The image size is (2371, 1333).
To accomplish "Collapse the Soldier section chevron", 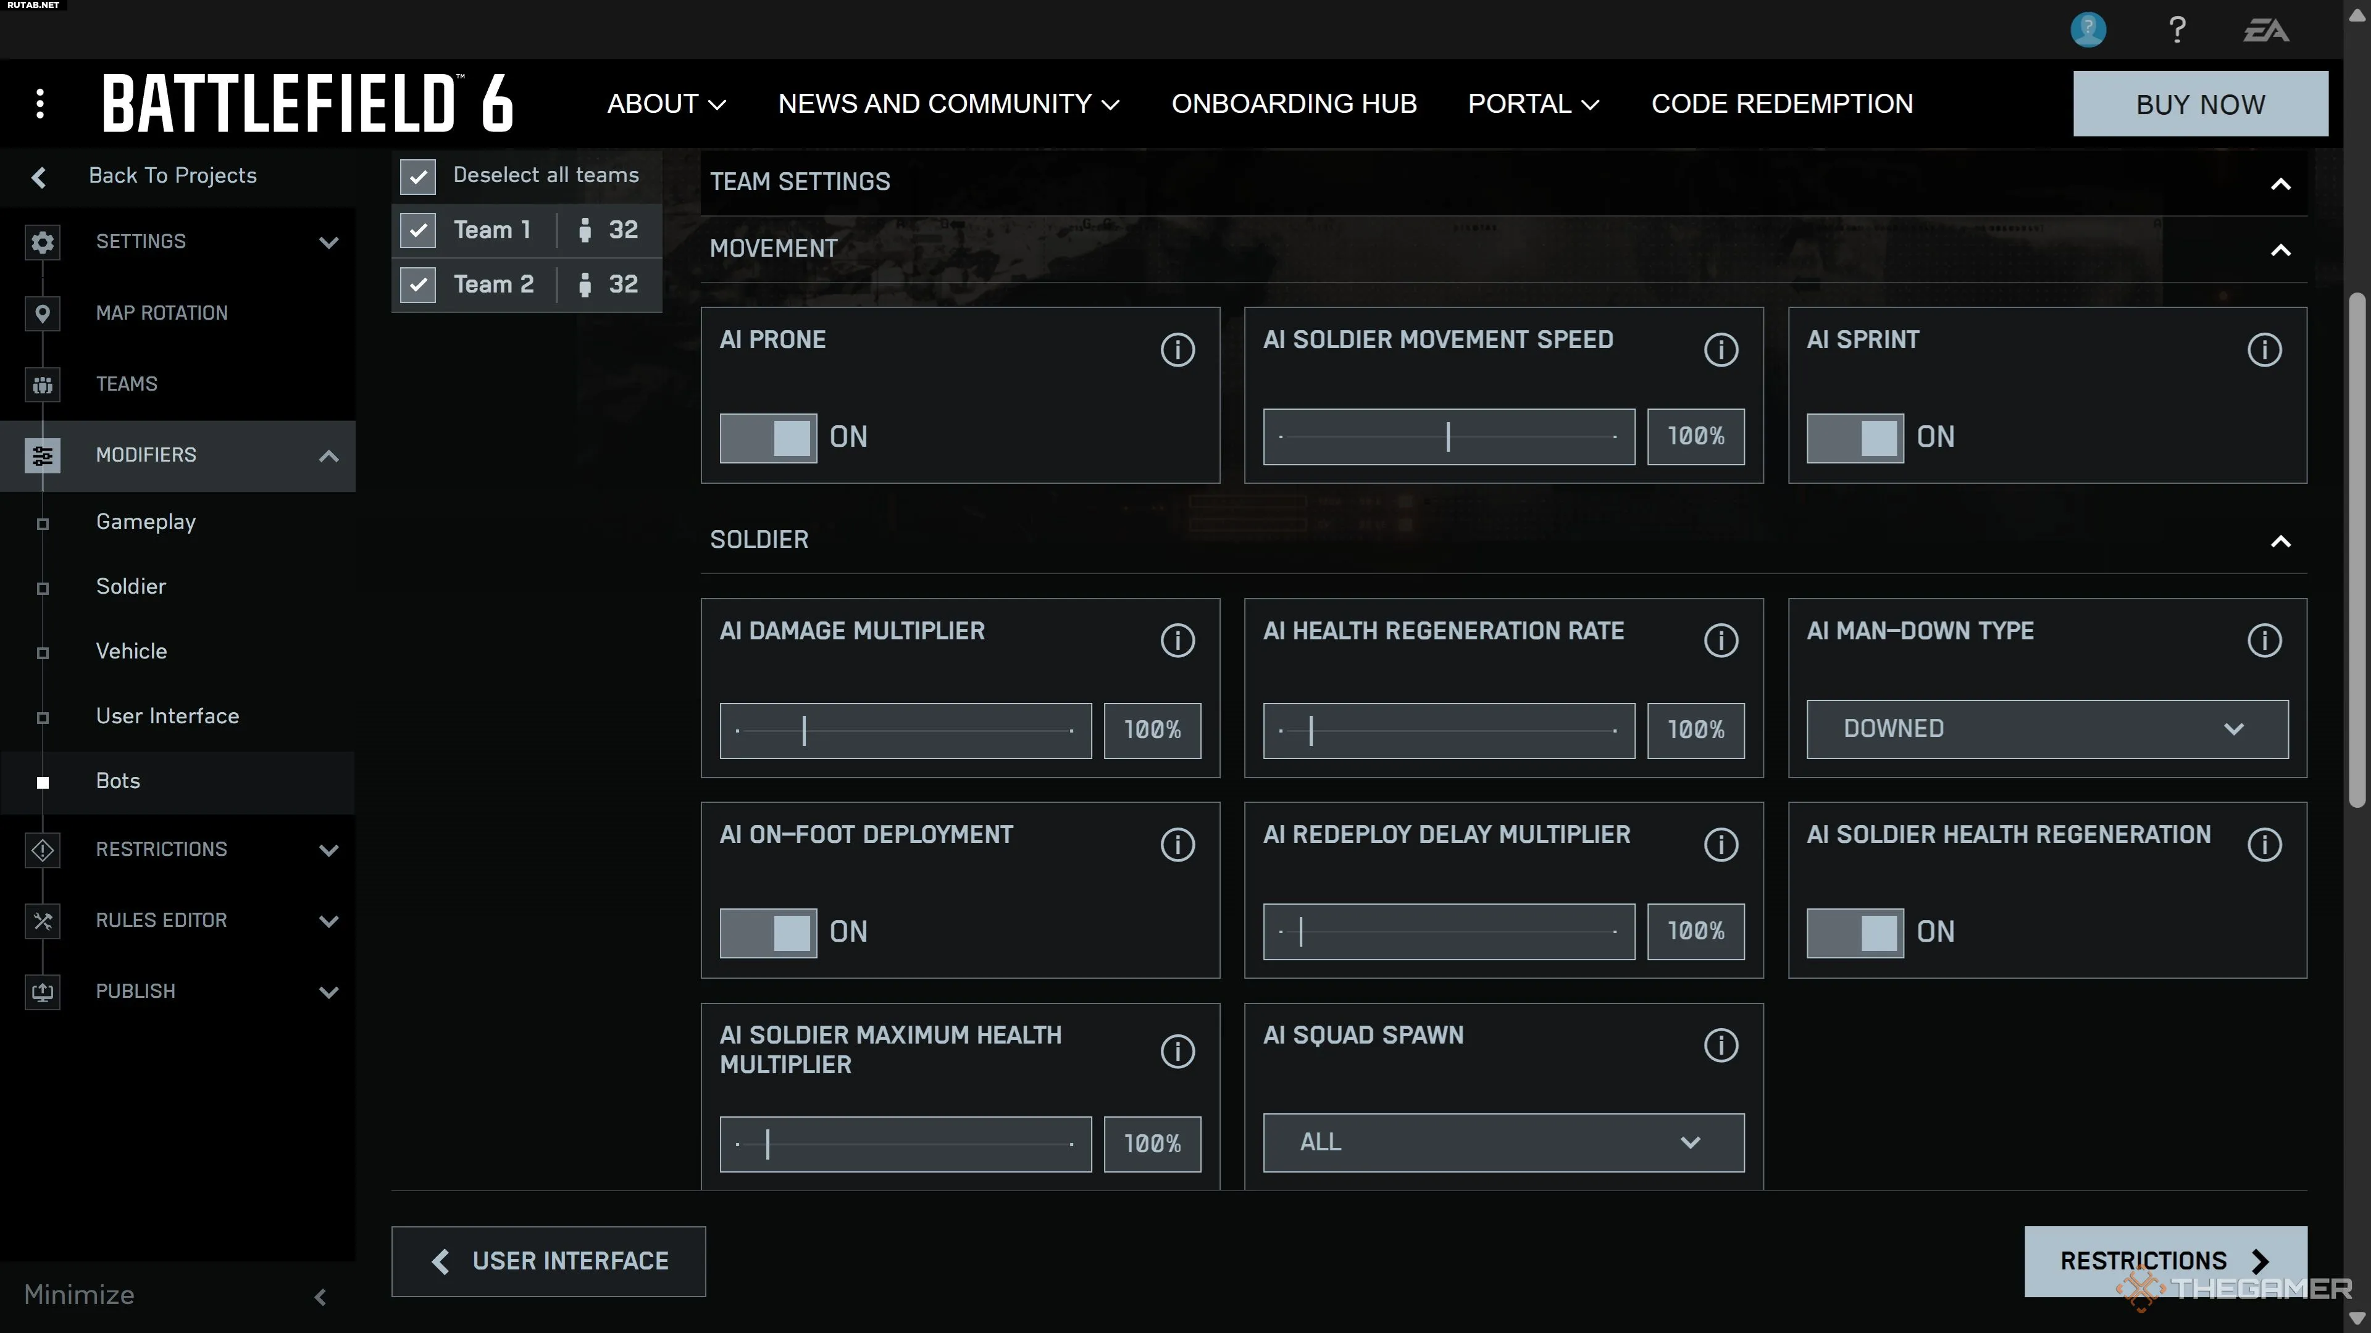I will 2280,541.
